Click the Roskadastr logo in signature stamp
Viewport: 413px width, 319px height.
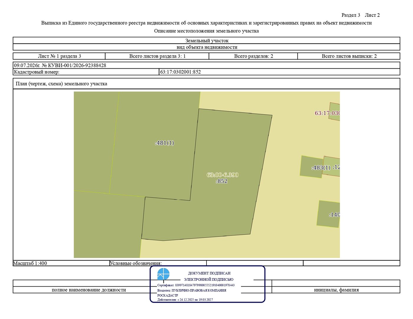[x=163, y=274]
